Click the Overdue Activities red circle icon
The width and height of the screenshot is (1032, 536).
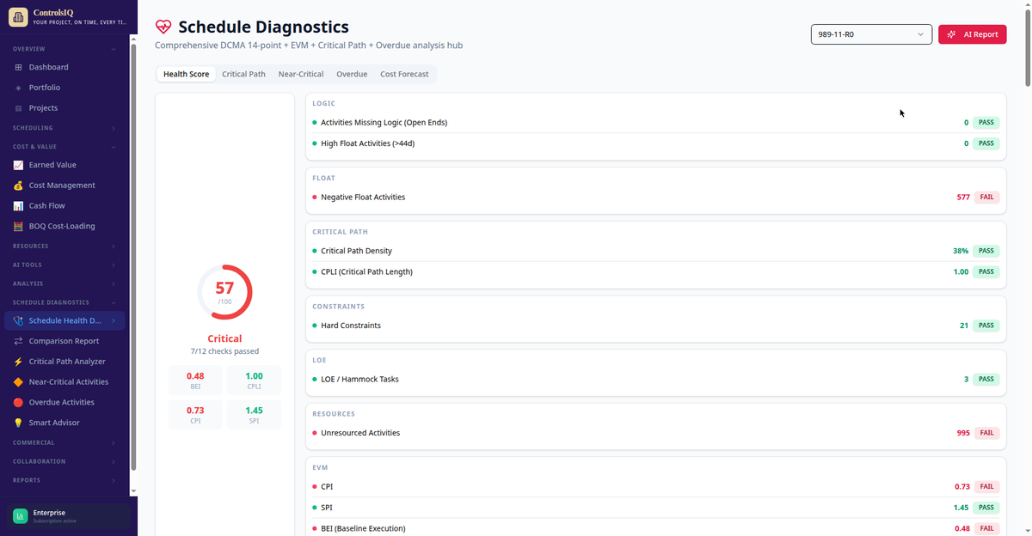(x=18, y=403)
